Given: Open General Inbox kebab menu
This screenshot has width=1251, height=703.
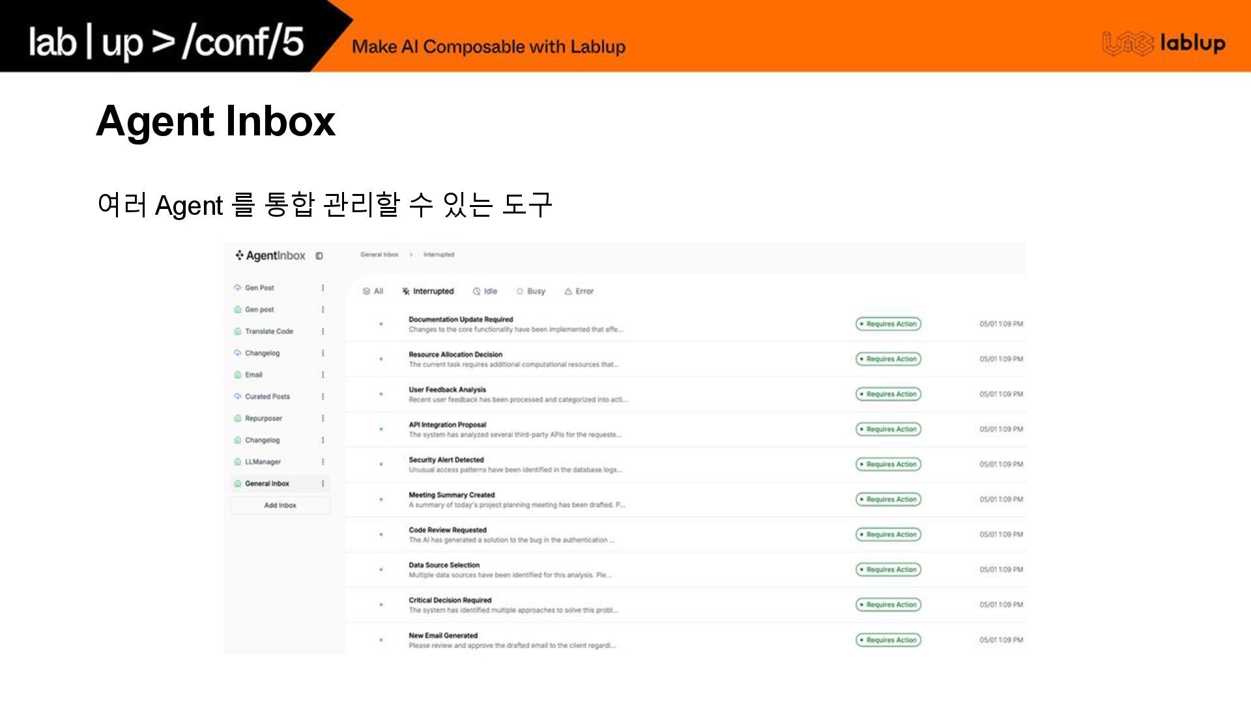Looking at the screenshot, I should [x=323, y=484].
